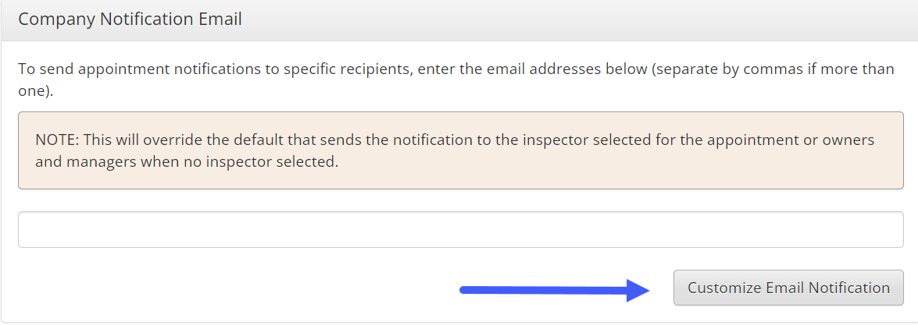Viewport: 918px width, 325px height.
Task: Click the Company Notification Email heading
Action: pos(130,19)
